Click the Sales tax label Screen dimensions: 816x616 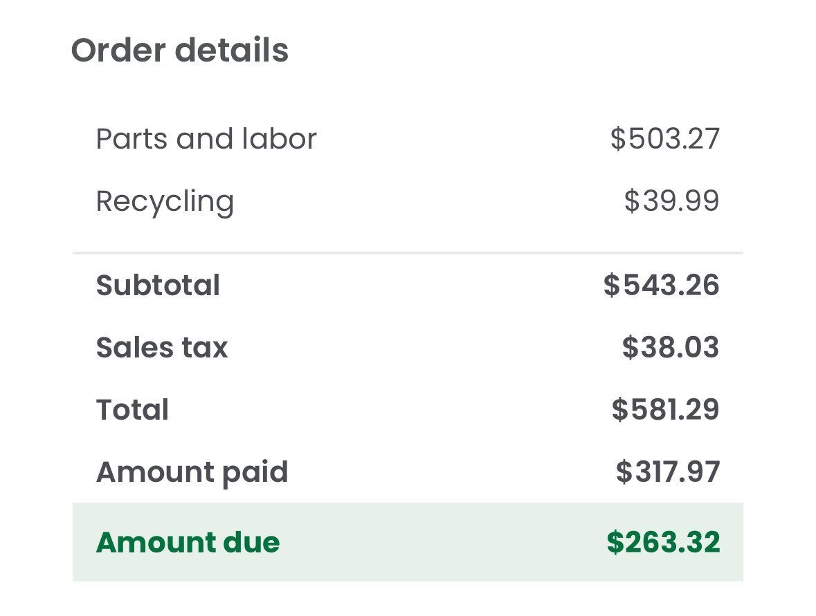click(x=162, y=347)
